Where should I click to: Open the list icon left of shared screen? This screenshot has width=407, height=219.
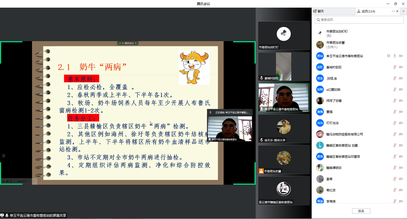point(3,156)
